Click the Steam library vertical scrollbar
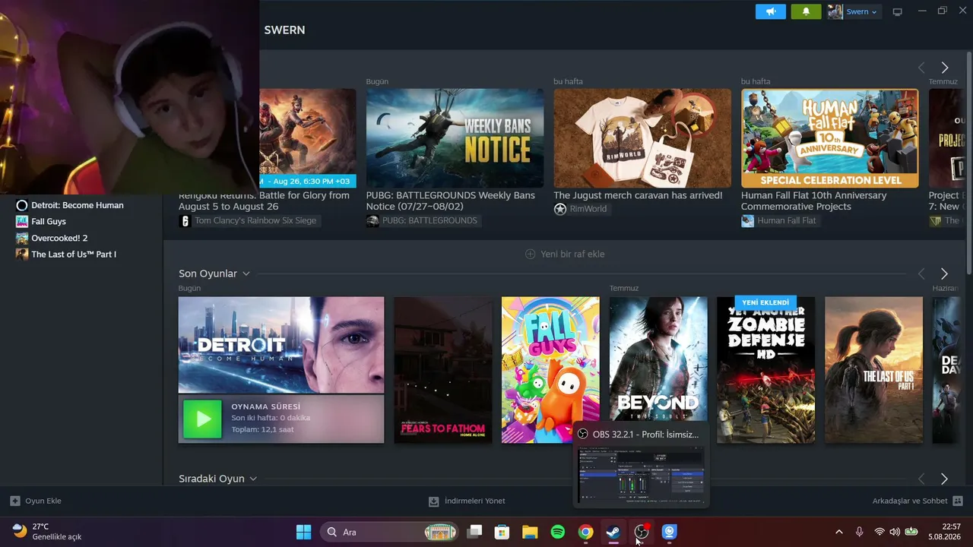 [968, 163]
